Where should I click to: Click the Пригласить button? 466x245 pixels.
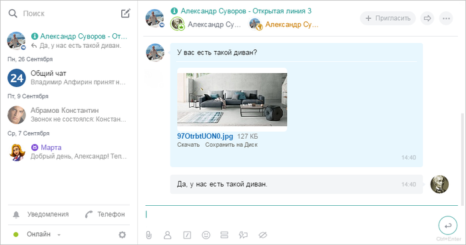(387, 19)
